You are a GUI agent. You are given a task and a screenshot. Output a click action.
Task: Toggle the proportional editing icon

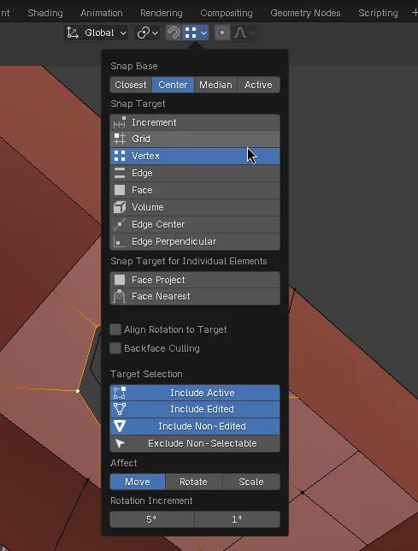click(221, 33)
